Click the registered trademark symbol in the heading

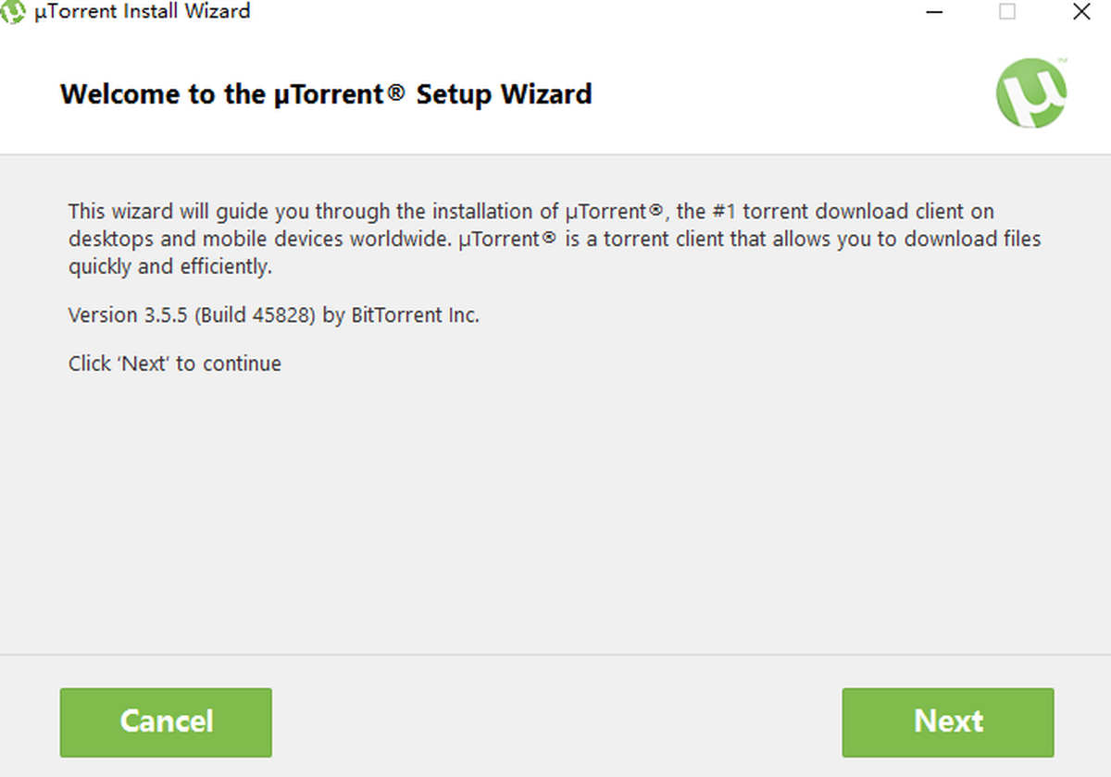coord(395,91)
